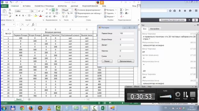
Task: Open the font name Calibri dropdown
Action: pos(30,11)
